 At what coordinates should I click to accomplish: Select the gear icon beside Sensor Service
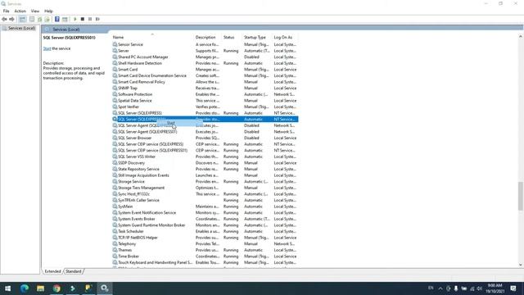[x=115, y=44]
